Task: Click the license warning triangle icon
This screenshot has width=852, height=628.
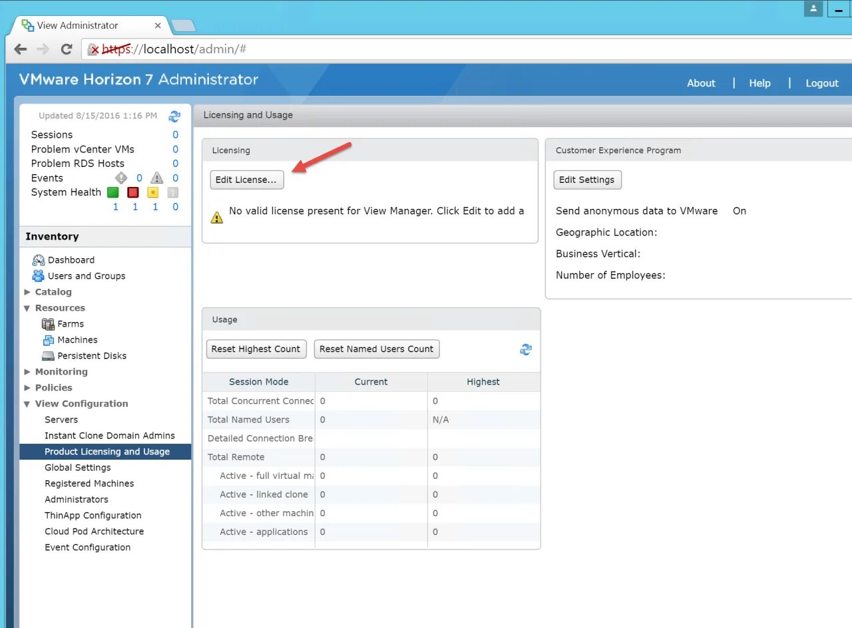Action: tap(217, 217)
